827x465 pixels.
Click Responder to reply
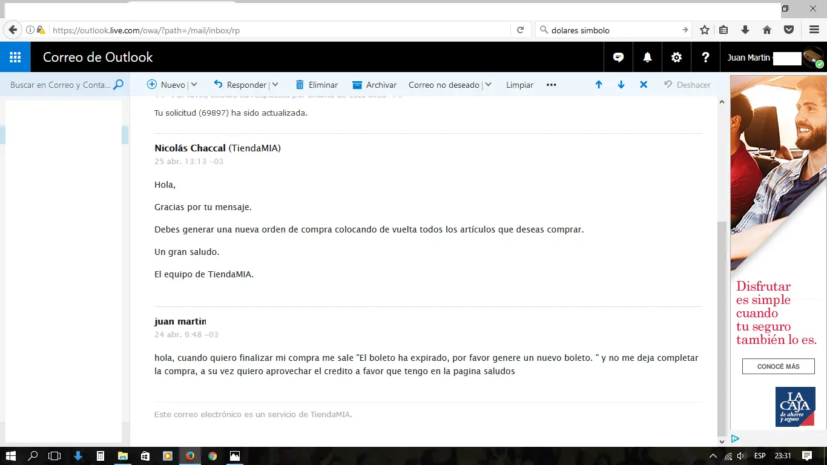(240, 85)
